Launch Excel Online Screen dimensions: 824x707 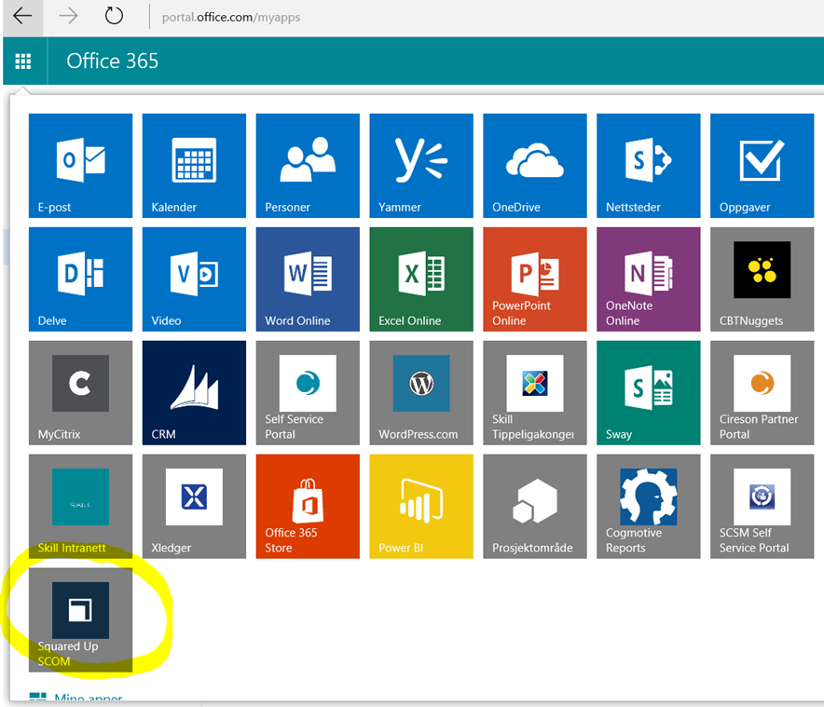click(421, 279)
